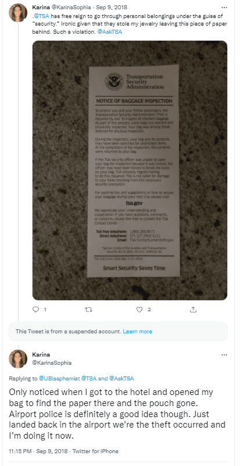Open @UBlasphemist in Replying to line

pos(59,378)
